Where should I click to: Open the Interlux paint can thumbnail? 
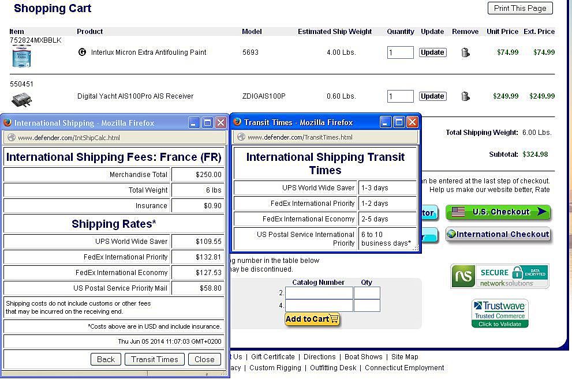(x=21, y=57)
